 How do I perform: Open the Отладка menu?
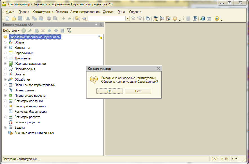tap(62, 12)
